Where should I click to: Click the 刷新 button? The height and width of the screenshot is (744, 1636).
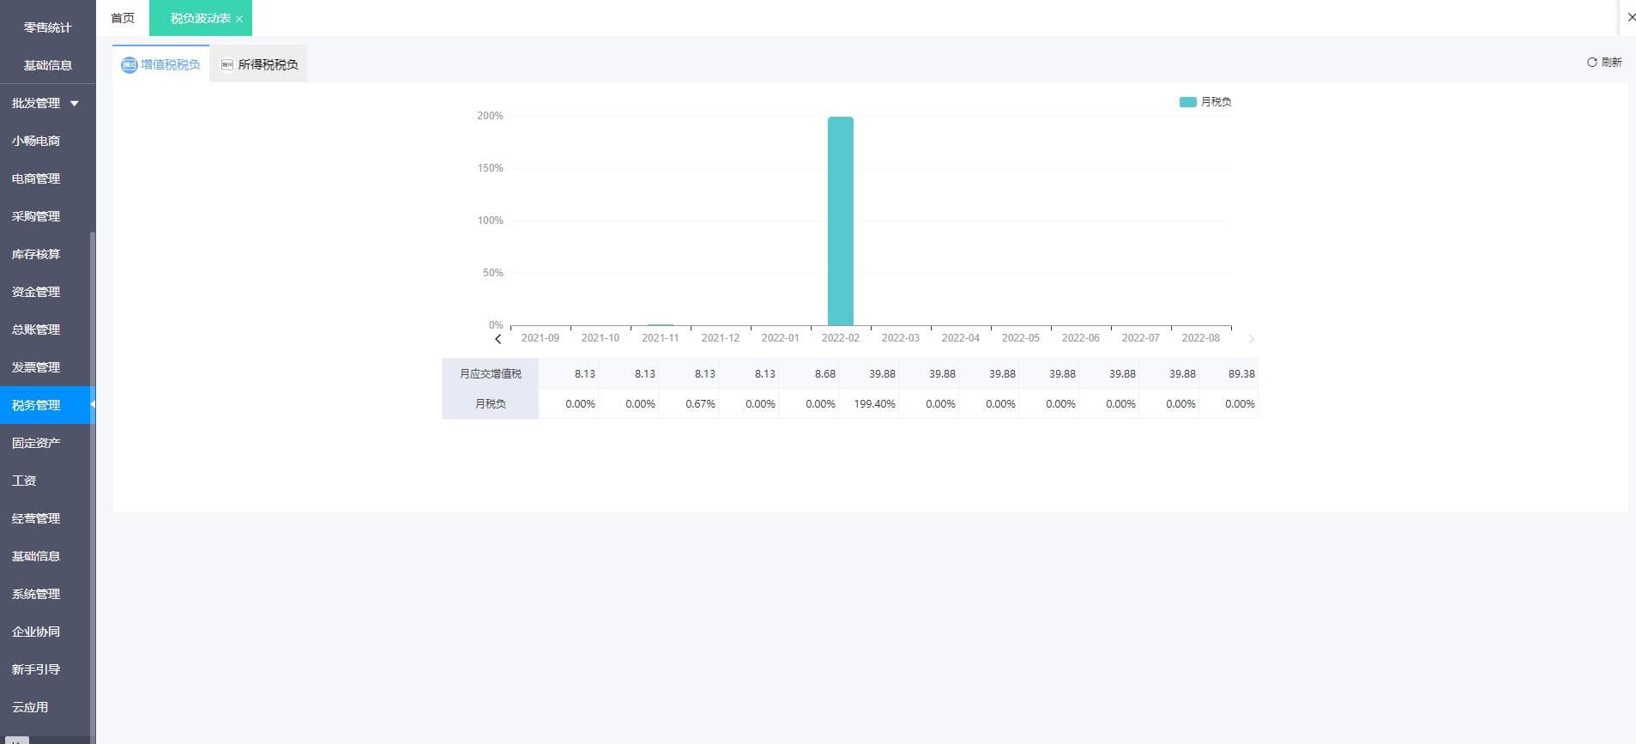[x=1604, y=63]
